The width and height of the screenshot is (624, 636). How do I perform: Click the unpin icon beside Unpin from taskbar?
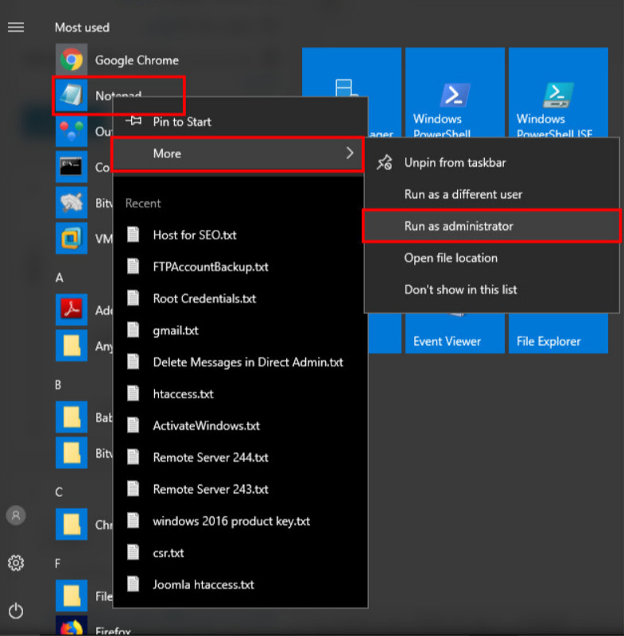pos(384,162)
